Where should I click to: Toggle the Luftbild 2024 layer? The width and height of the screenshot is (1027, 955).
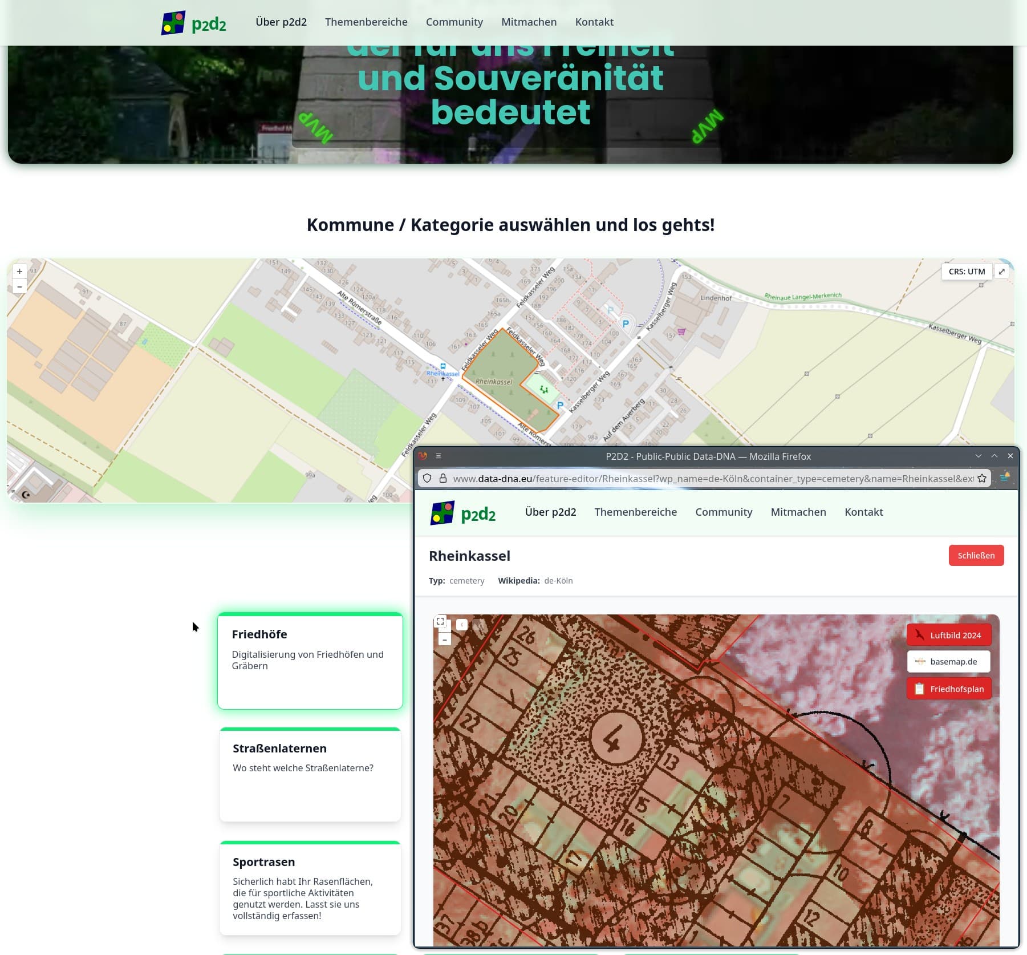[x=949, y=635]
